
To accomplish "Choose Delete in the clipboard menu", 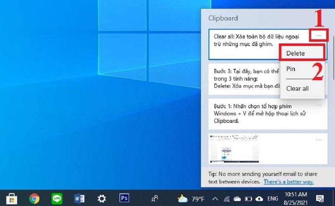I will (301, 53).
